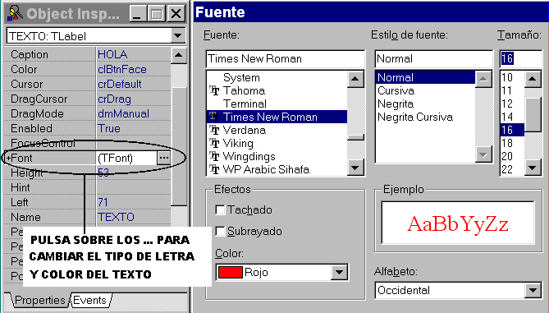Open the Alfabeto Occidental dropdown

tap(533, 290)
